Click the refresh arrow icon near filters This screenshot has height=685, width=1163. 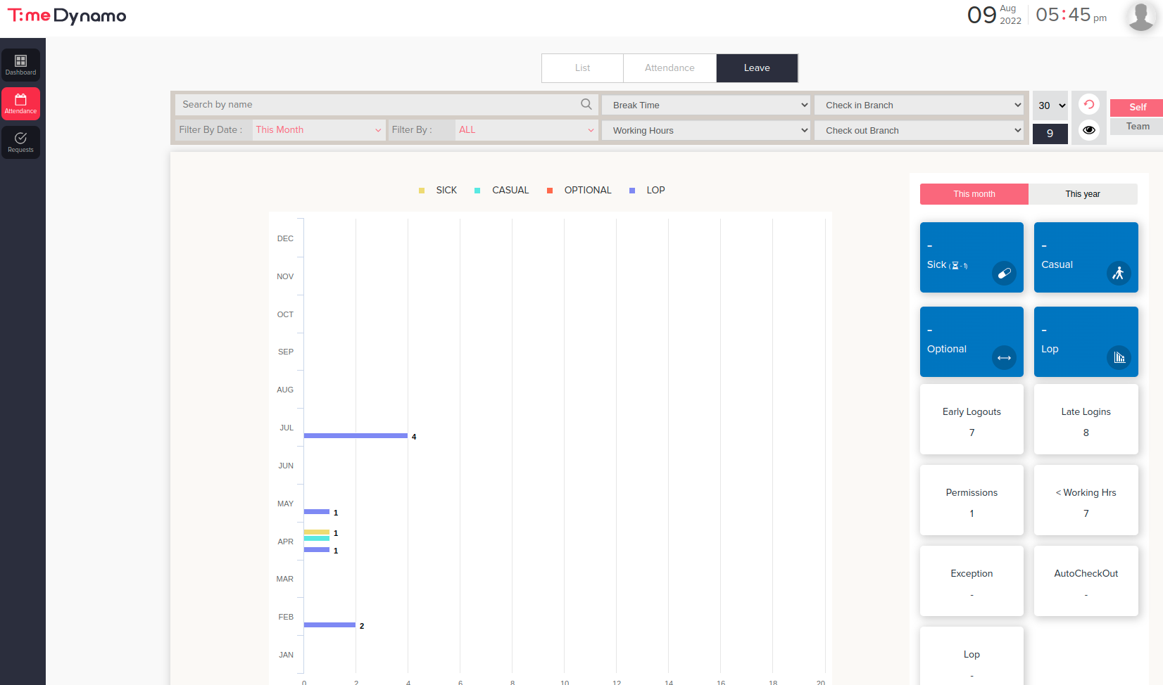coord(1088,104)
